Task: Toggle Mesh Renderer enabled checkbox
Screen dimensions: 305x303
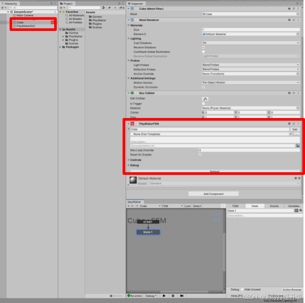Action: pos(137,20)
